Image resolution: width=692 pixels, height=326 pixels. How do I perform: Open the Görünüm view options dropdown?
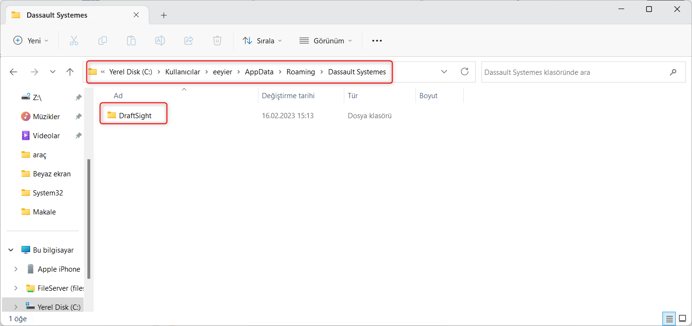point(326,41)
